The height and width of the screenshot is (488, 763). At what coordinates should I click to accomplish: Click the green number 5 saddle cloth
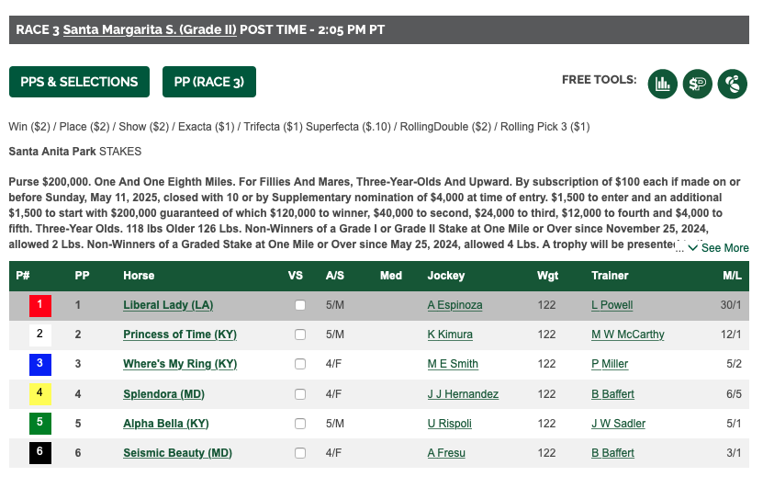point(39,424)
